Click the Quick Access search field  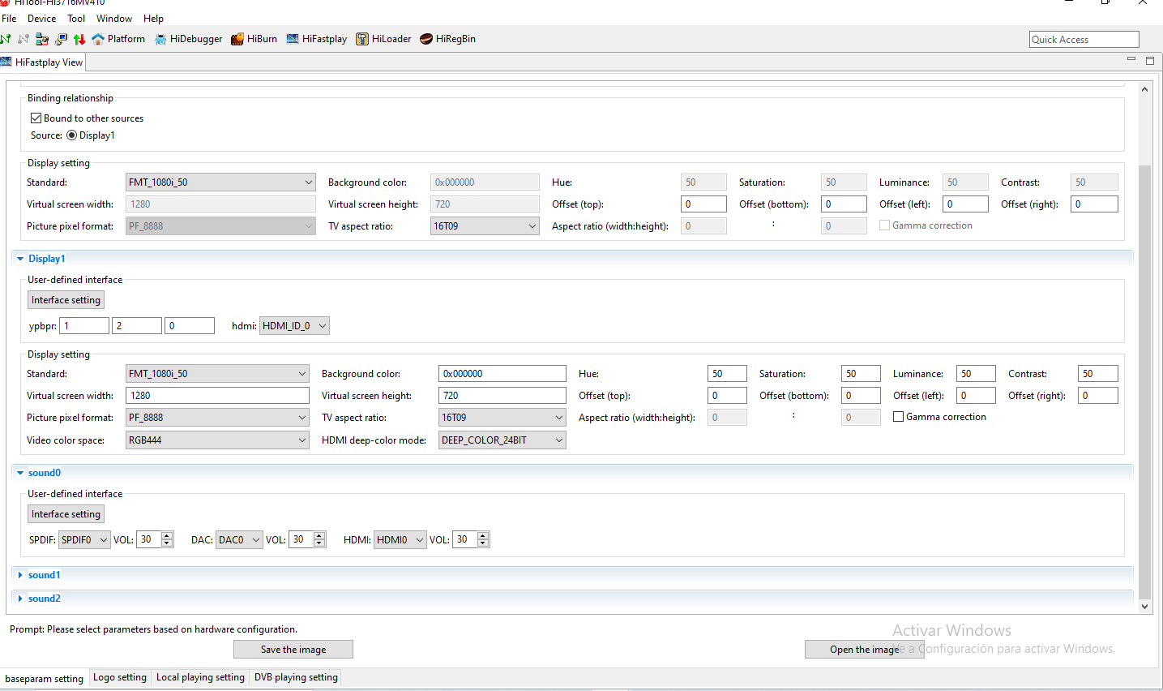[1084, 40]
